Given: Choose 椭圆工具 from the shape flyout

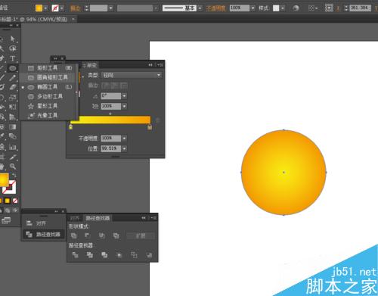Looking at the screenshot, I should (48, 87).
